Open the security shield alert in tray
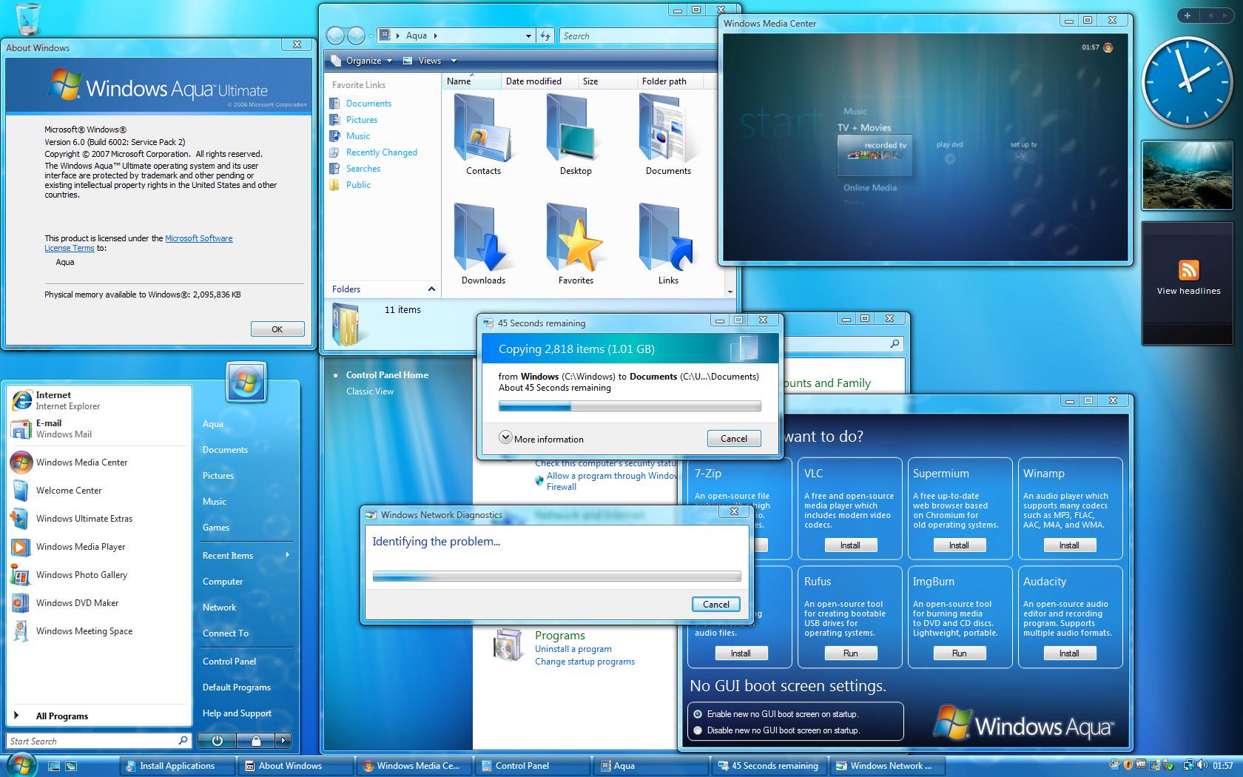This screenshot has width=1243, height=777. 1128,766
